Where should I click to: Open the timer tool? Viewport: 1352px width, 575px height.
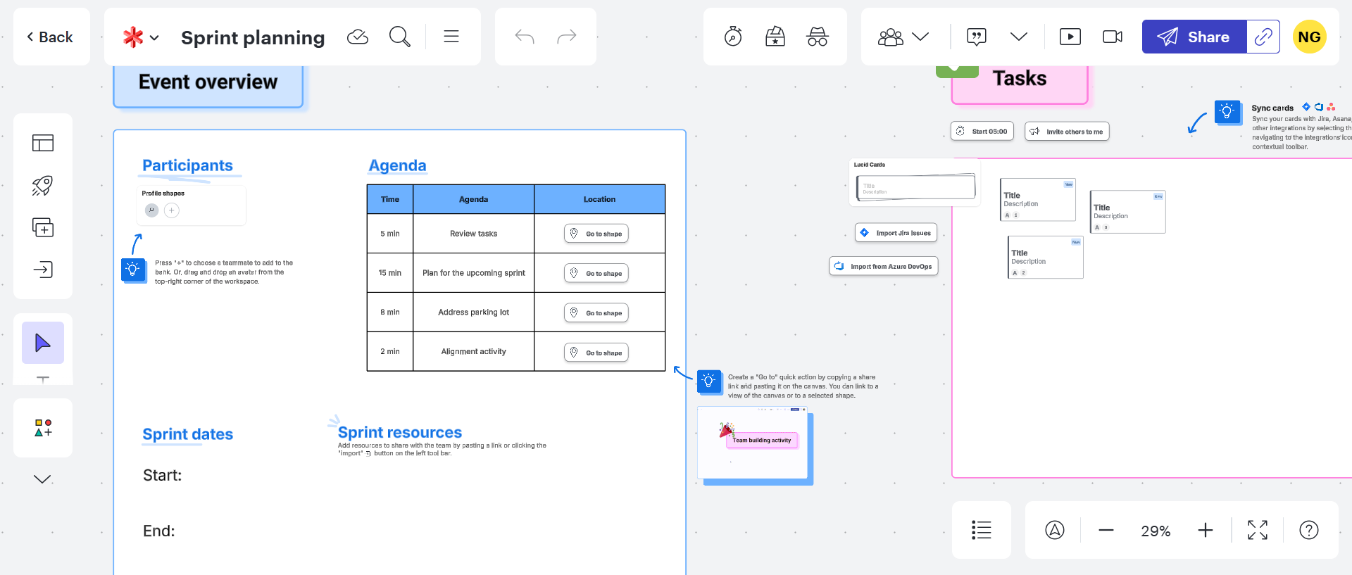pos(733,37)
